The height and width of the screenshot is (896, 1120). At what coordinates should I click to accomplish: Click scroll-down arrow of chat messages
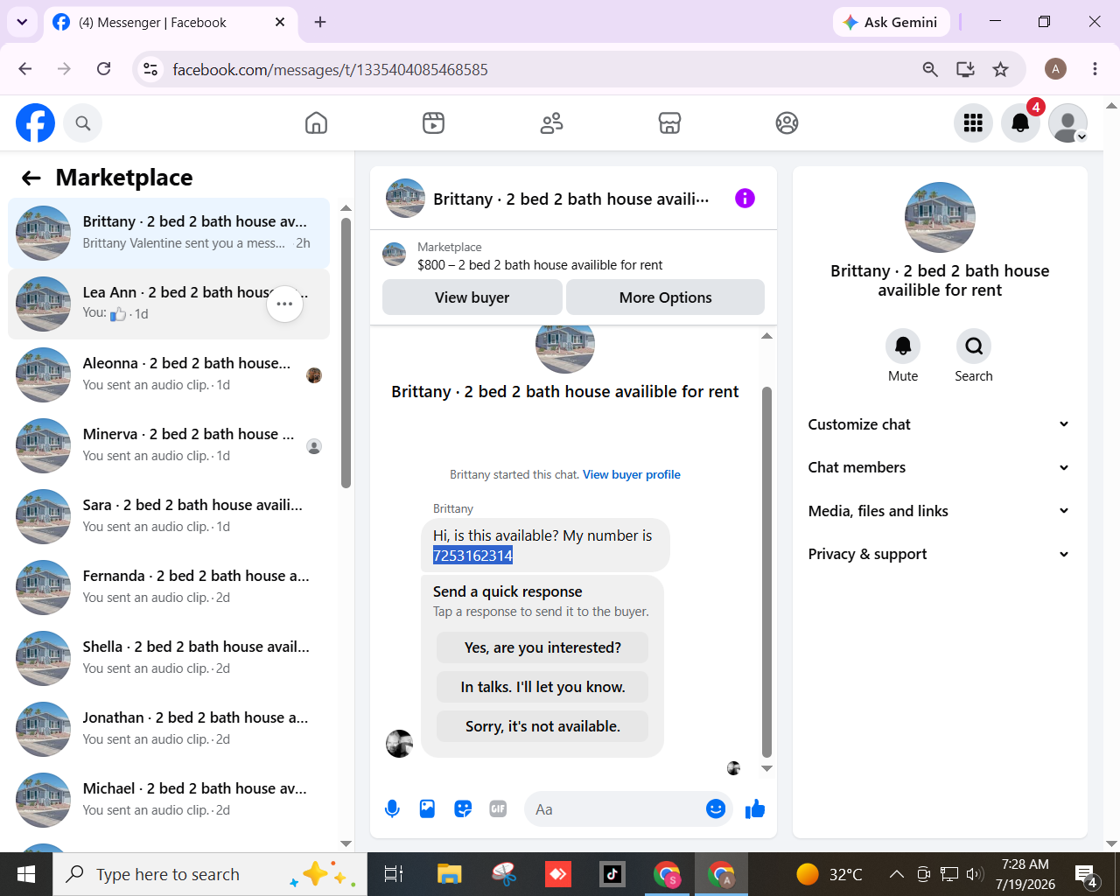766,769
